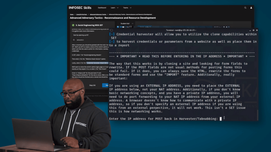The height and width of the screenshot is (152, 271).
Task: Click the Terminal window title bar
Action: [183, 30]
